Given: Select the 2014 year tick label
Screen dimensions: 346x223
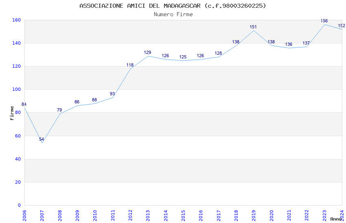Looking at the screenshot, I should [166, 216].
